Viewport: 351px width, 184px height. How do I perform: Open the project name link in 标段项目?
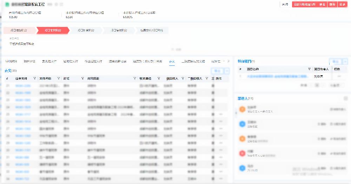277,76
